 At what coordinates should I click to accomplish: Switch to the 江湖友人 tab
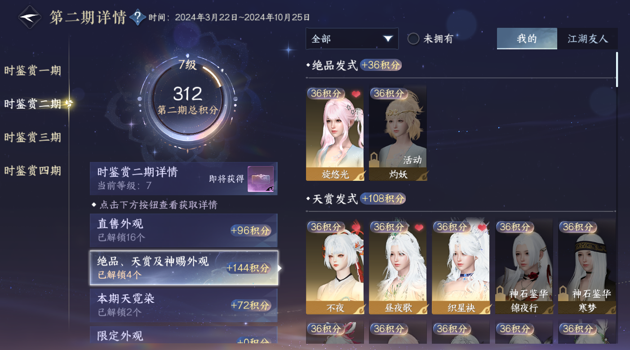(587, 39)
